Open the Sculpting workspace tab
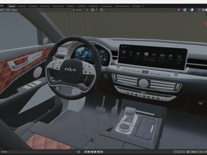This screenshot has width=207, height=155. 33,6
